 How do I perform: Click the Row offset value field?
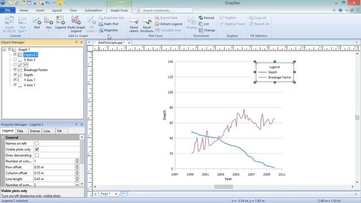tap(54, 167)
